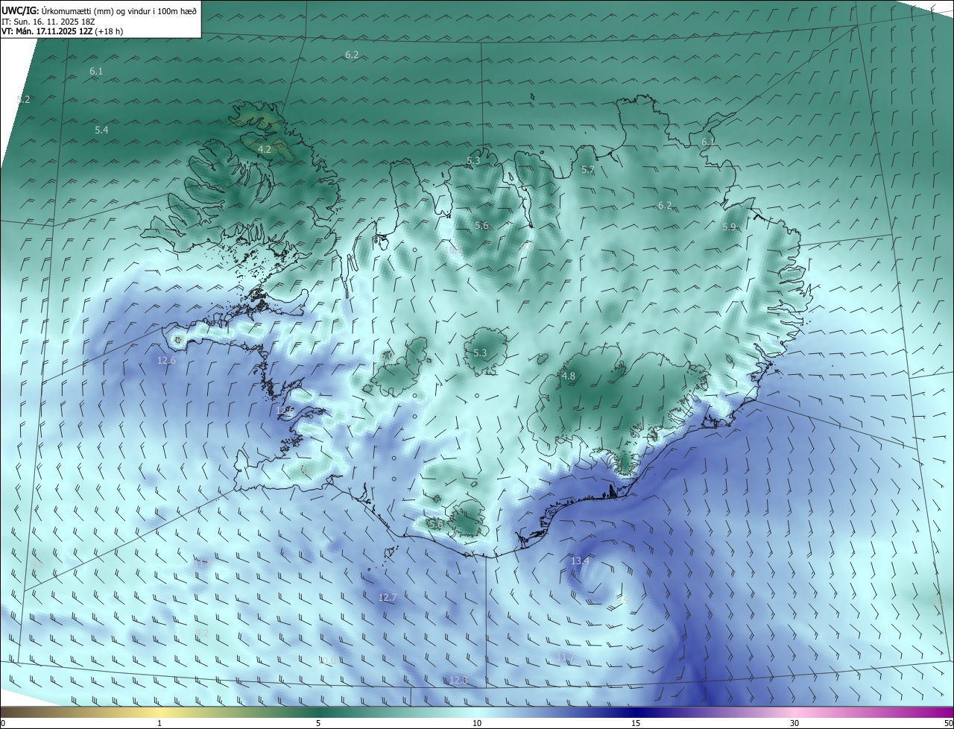Click the 5.7 value label on the map
The height and width of the screenshot is (729, 954).
point(588,171)
